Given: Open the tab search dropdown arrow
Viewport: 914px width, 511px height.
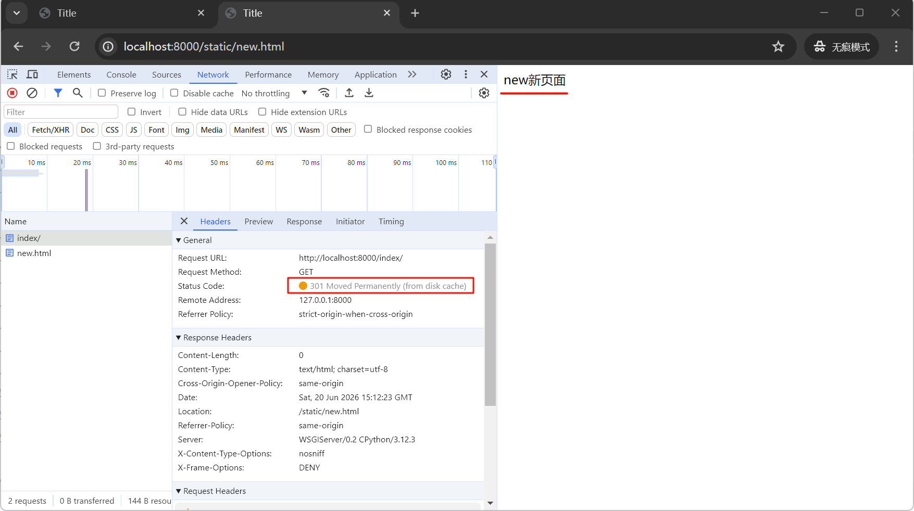Looking at the screenshot, I should pyautogui.click(x=17, y=13).
